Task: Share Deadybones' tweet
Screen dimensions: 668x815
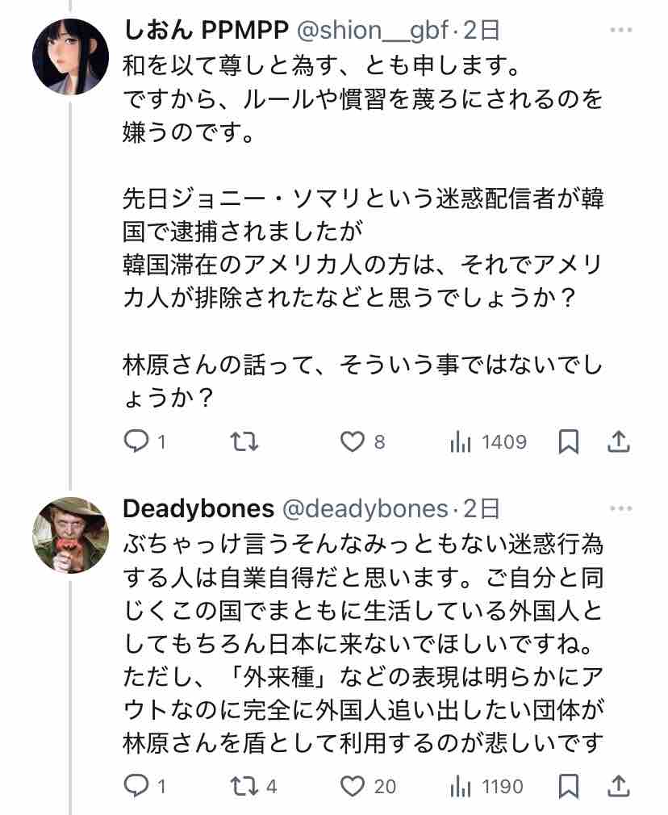Action: 618,785
